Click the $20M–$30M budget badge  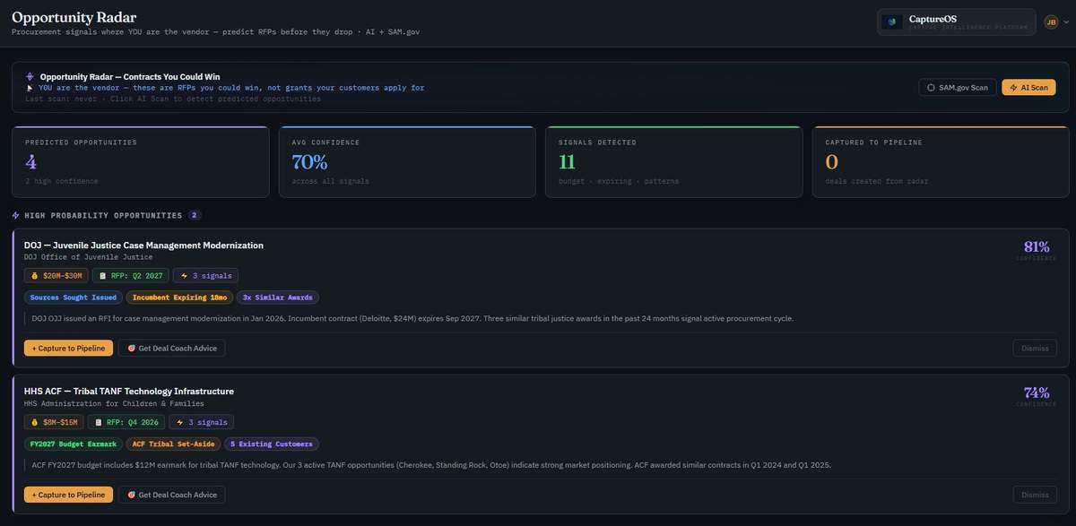tap(56, 276)
